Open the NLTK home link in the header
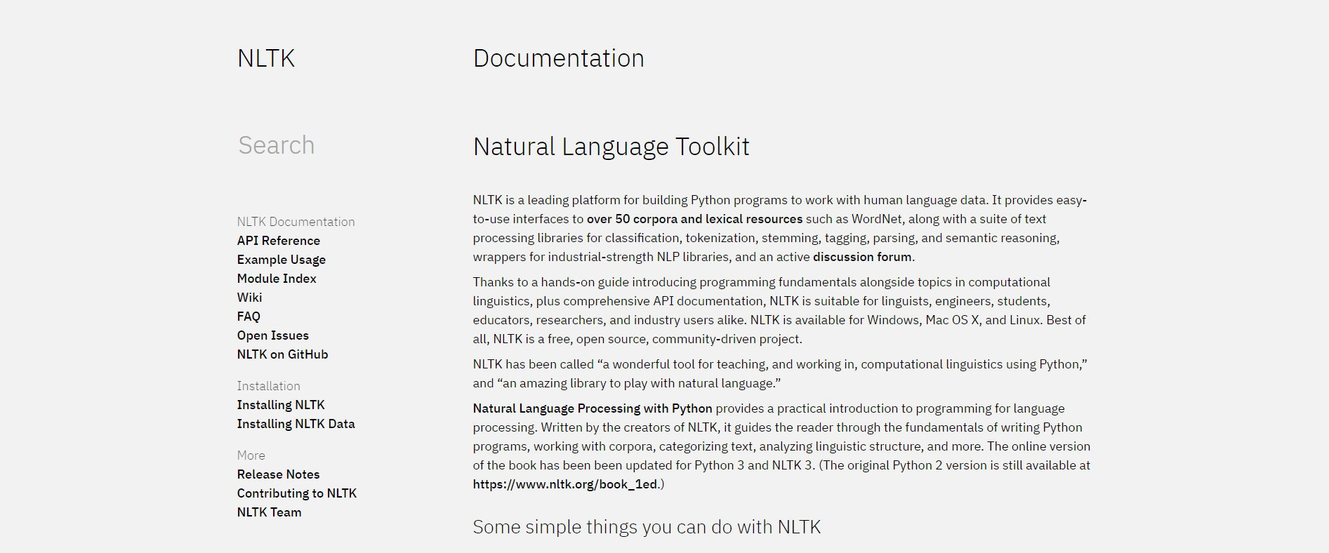This screenshot has height=553, width=1329. [x=266, y=58]
